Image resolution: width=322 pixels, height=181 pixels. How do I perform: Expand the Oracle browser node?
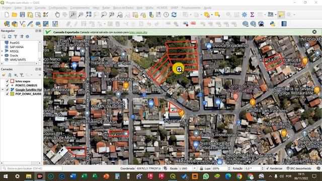(x=2, y=55)
